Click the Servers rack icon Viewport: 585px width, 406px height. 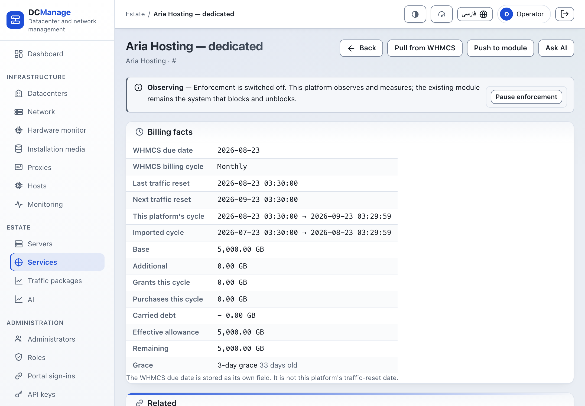[19, 244]
